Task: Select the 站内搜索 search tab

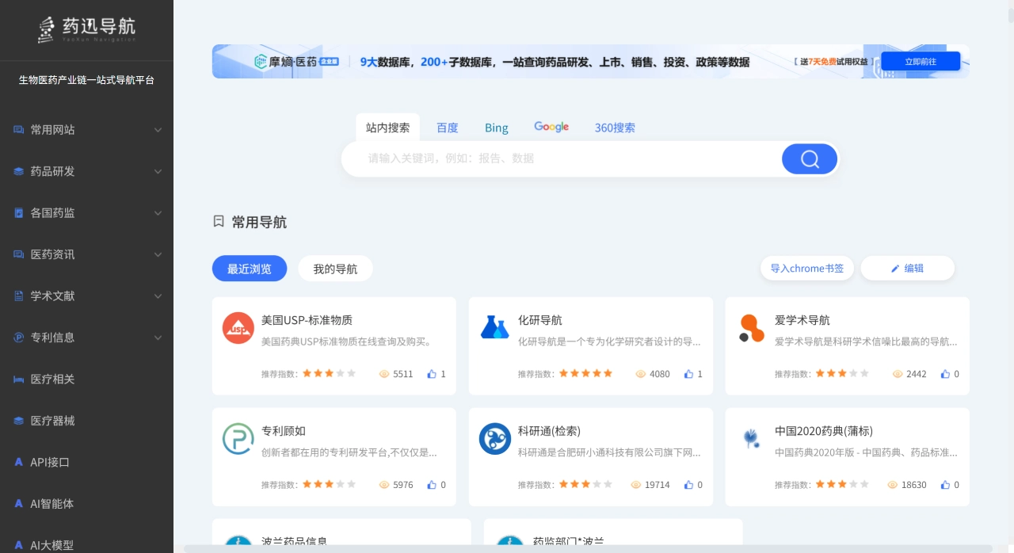Action: (388, 128)
